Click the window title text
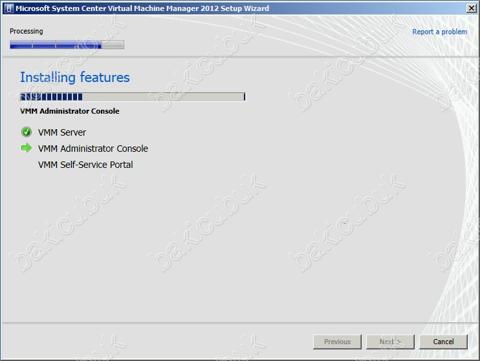The height and width of the screenshot is (361, 480). click(142, 8)
